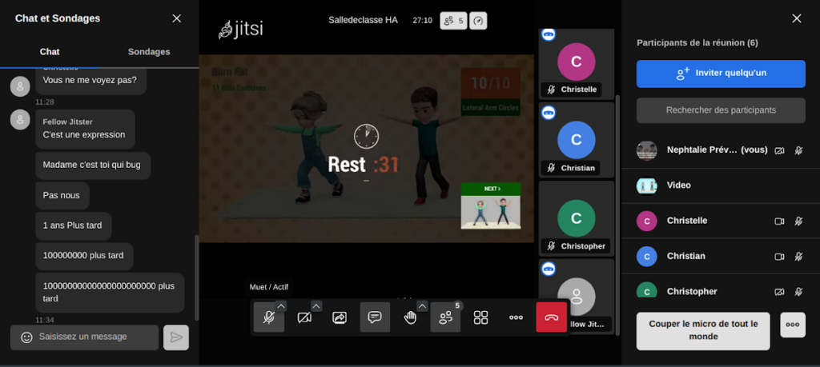Click Christopher's muted mic icon in list
The image size is (820, 367).
pyautogui.click(x=798, y=292)
